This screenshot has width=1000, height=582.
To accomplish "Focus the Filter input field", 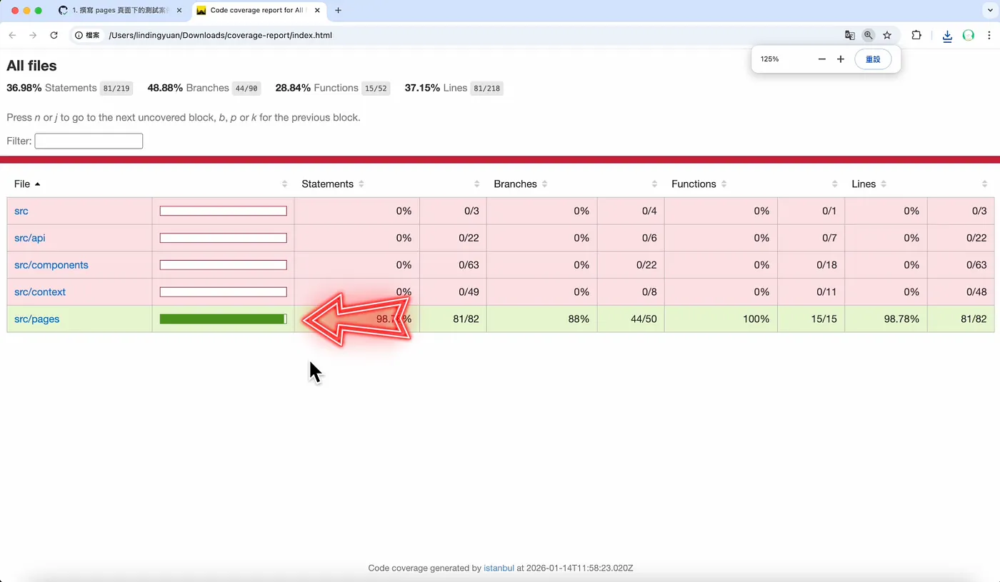I will point(89,141).
